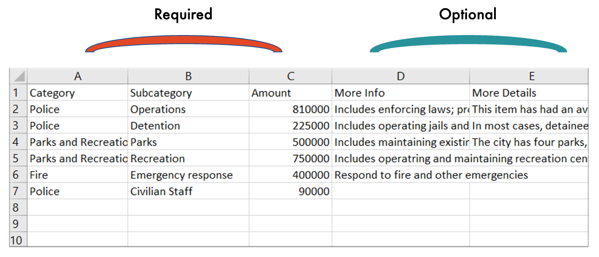
Task: Select the More Info header cell
Action: tap(400, 93)
